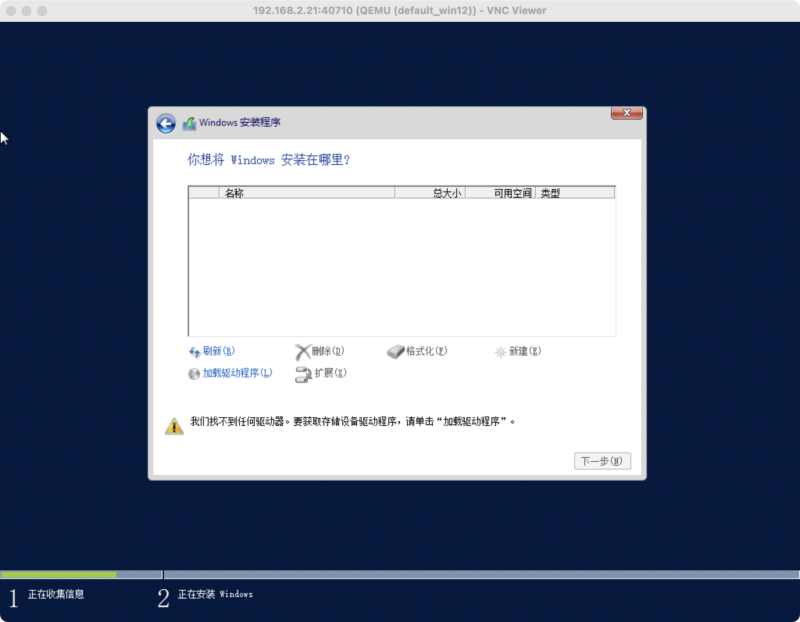
Task: Click the extend partition icon
Action: (x=303, y=374)
